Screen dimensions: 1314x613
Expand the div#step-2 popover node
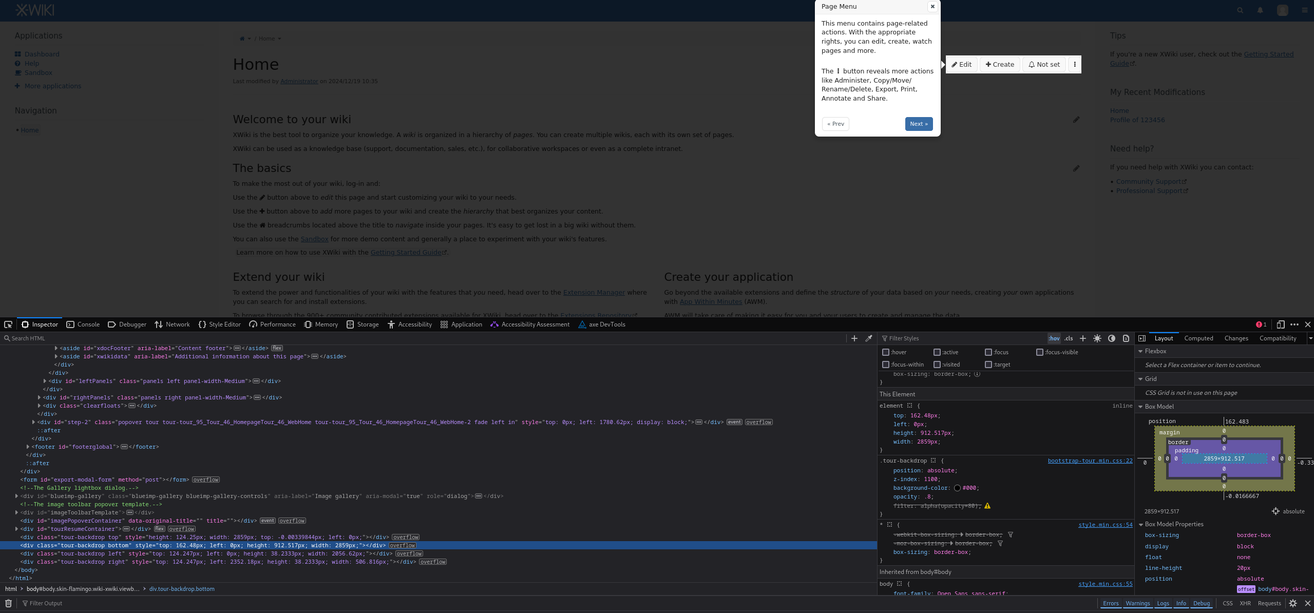[33, 422]
